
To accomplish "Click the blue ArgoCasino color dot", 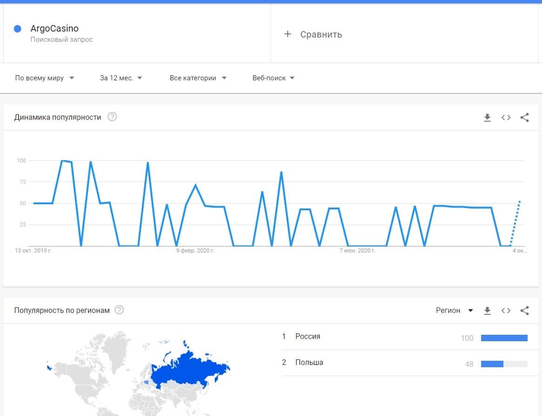I will [x=18, y=29].
